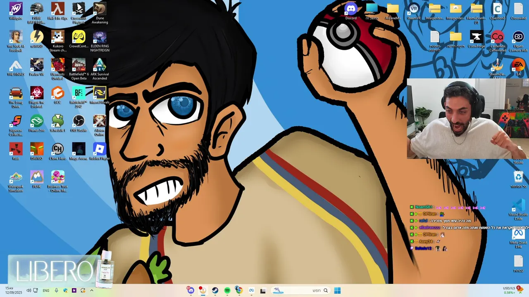Open the Discord desktop shortcut

[x=351, y=11]
